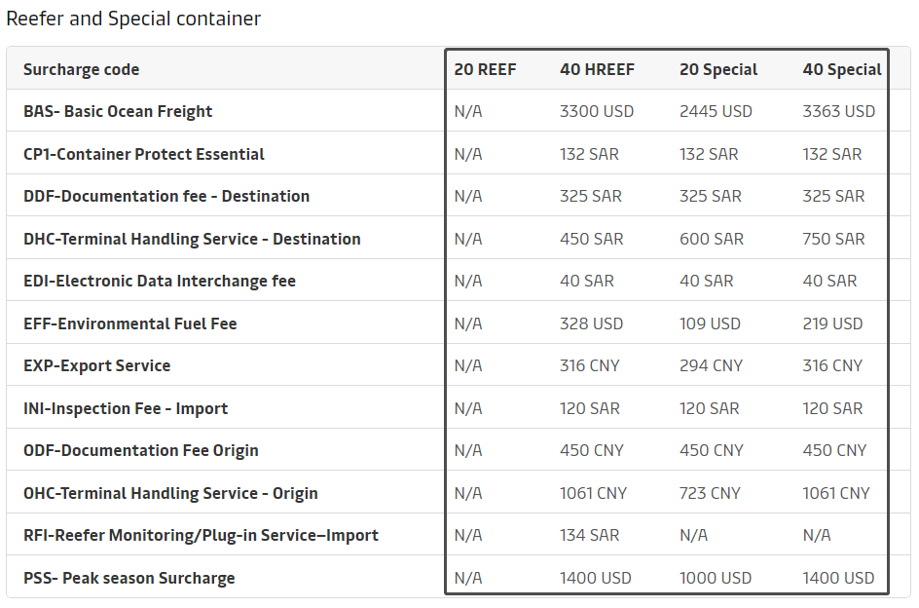The width and height of the screenshot is (919, 608).
Task: Select EDI-Electronic Data Interchange fee label
Action: pyautogui.click(x=160, y=281)
